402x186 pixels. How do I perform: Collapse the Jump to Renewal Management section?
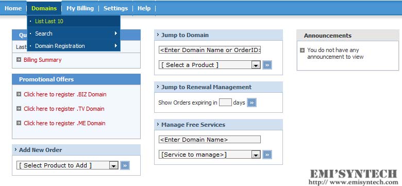tap(158, 87)
